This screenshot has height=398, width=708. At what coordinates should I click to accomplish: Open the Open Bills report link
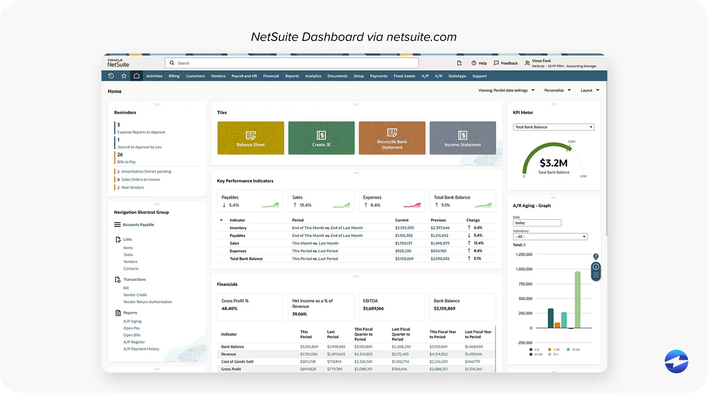point(132,335)
